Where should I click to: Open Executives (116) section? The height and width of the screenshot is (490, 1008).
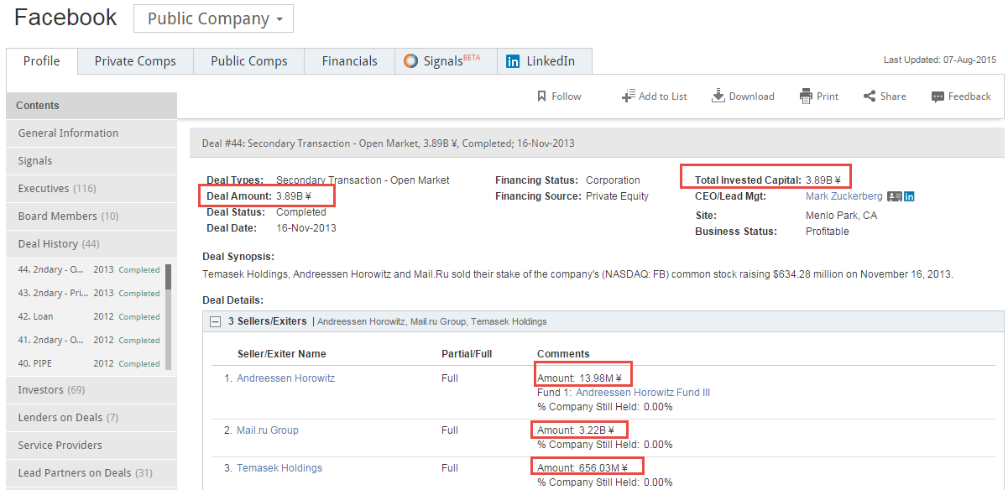(x=91, y=189)
